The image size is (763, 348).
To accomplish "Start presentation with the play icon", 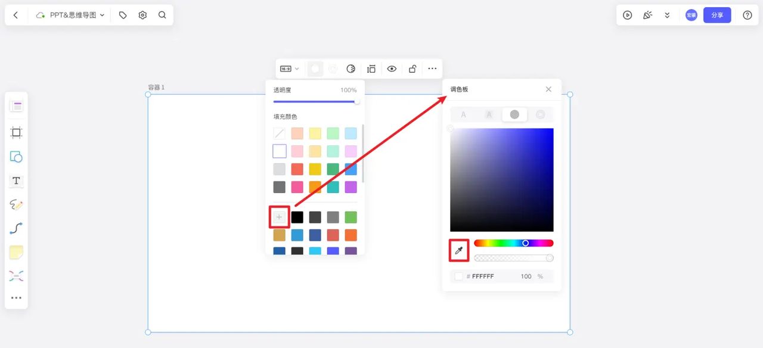I will point(627,15).
